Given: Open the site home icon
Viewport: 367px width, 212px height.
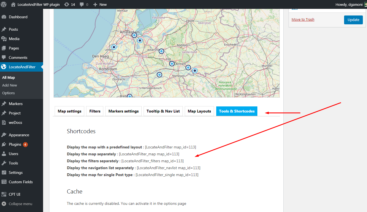Looking at the screenshot, I should point(13,4).
